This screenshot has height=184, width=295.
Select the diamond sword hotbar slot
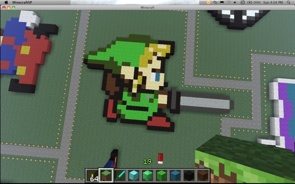pos(120,176)
